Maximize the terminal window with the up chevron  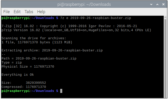pyautogui.click(x=157, y=4)
